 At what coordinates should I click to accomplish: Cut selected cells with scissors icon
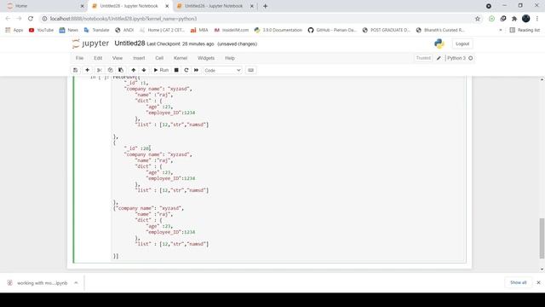[100, 70]
